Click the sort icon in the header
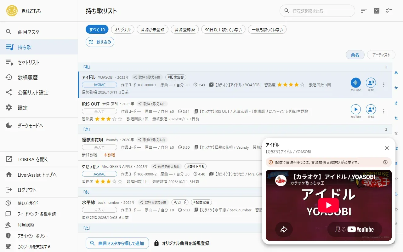This screenshot has width=403, height=252. pos(364,11)
